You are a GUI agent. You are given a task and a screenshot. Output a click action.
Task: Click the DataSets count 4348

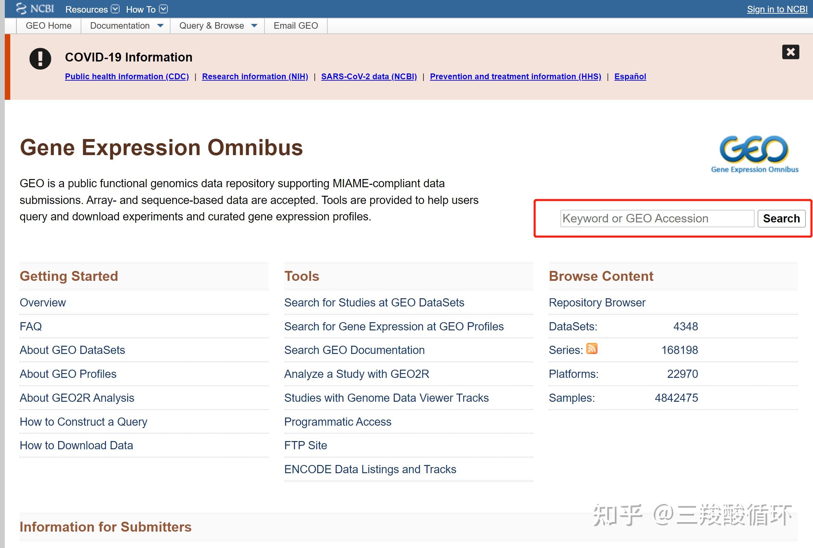click(686, 326)
